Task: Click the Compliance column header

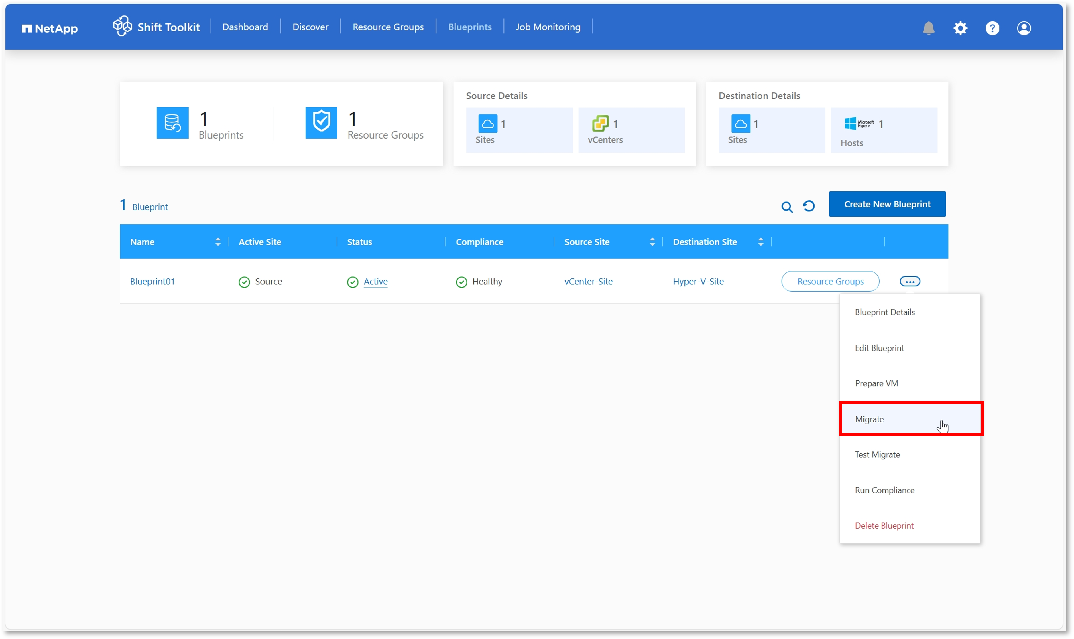Action: coord(479,242)
